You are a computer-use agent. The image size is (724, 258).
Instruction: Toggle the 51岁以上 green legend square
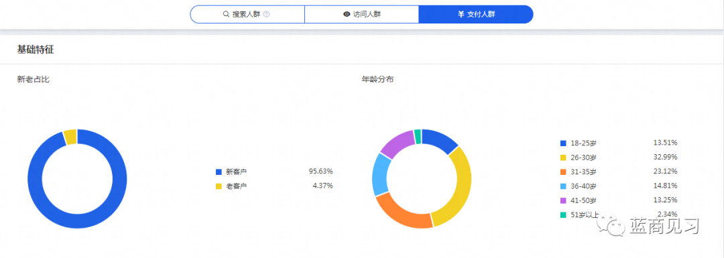point(562,214)
